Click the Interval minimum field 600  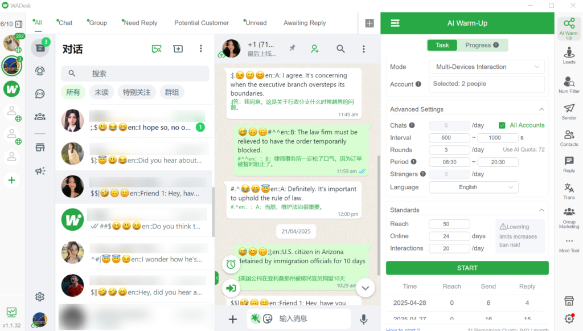(x=449, y=138)
